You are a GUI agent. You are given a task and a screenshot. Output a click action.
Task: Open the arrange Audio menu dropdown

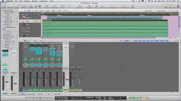60,11
